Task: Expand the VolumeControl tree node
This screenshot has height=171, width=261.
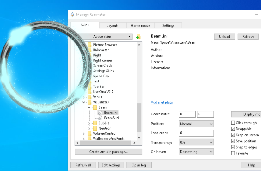Action: pyautogui.click(x=84, y=133)
